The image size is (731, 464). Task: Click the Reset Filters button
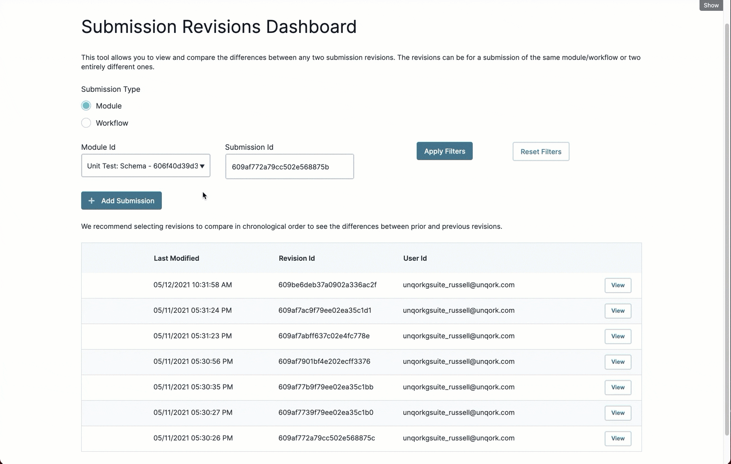(x=541, y=152)
